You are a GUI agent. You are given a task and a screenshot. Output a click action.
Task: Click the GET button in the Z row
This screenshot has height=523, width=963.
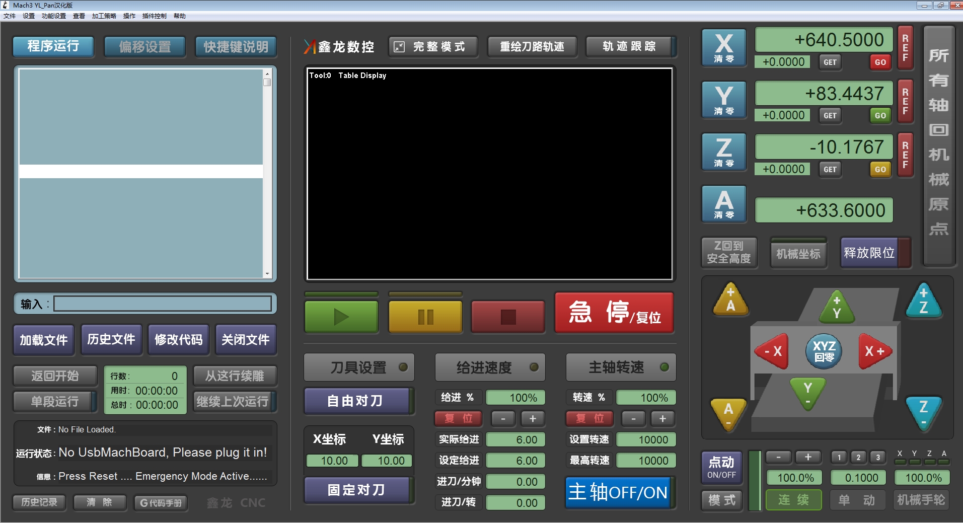830,170
